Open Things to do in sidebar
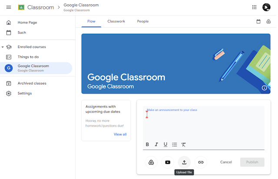Image resolution: width=278 pixels, height=179 pixels. pos(28,57)
